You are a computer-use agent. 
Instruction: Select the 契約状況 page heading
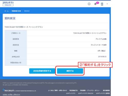point(10,18)
